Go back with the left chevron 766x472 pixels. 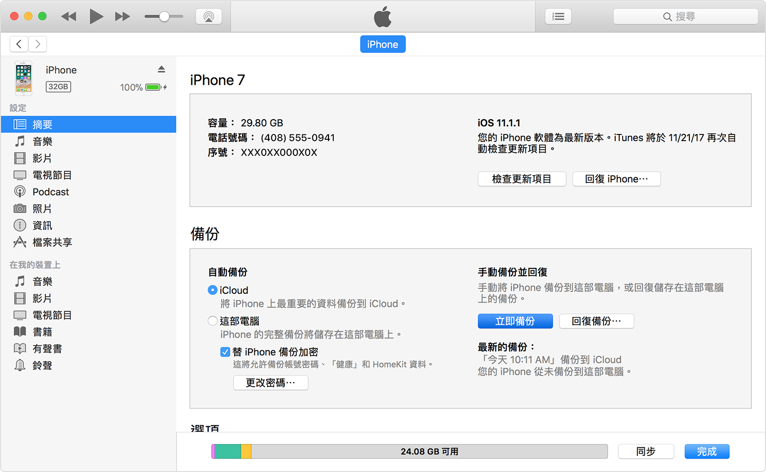19,44
